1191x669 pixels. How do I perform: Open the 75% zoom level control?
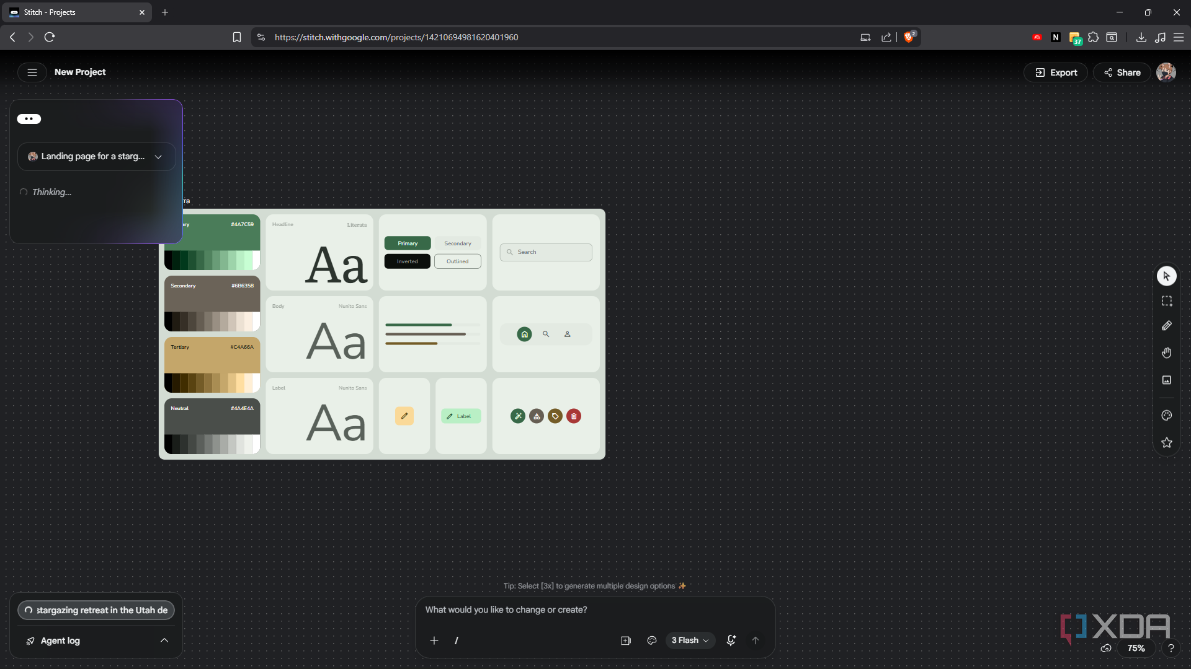pos(1136,649)
